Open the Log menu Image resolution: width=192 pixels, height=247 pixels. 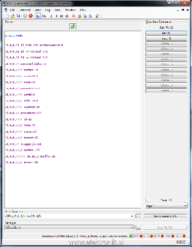point(48,10)
